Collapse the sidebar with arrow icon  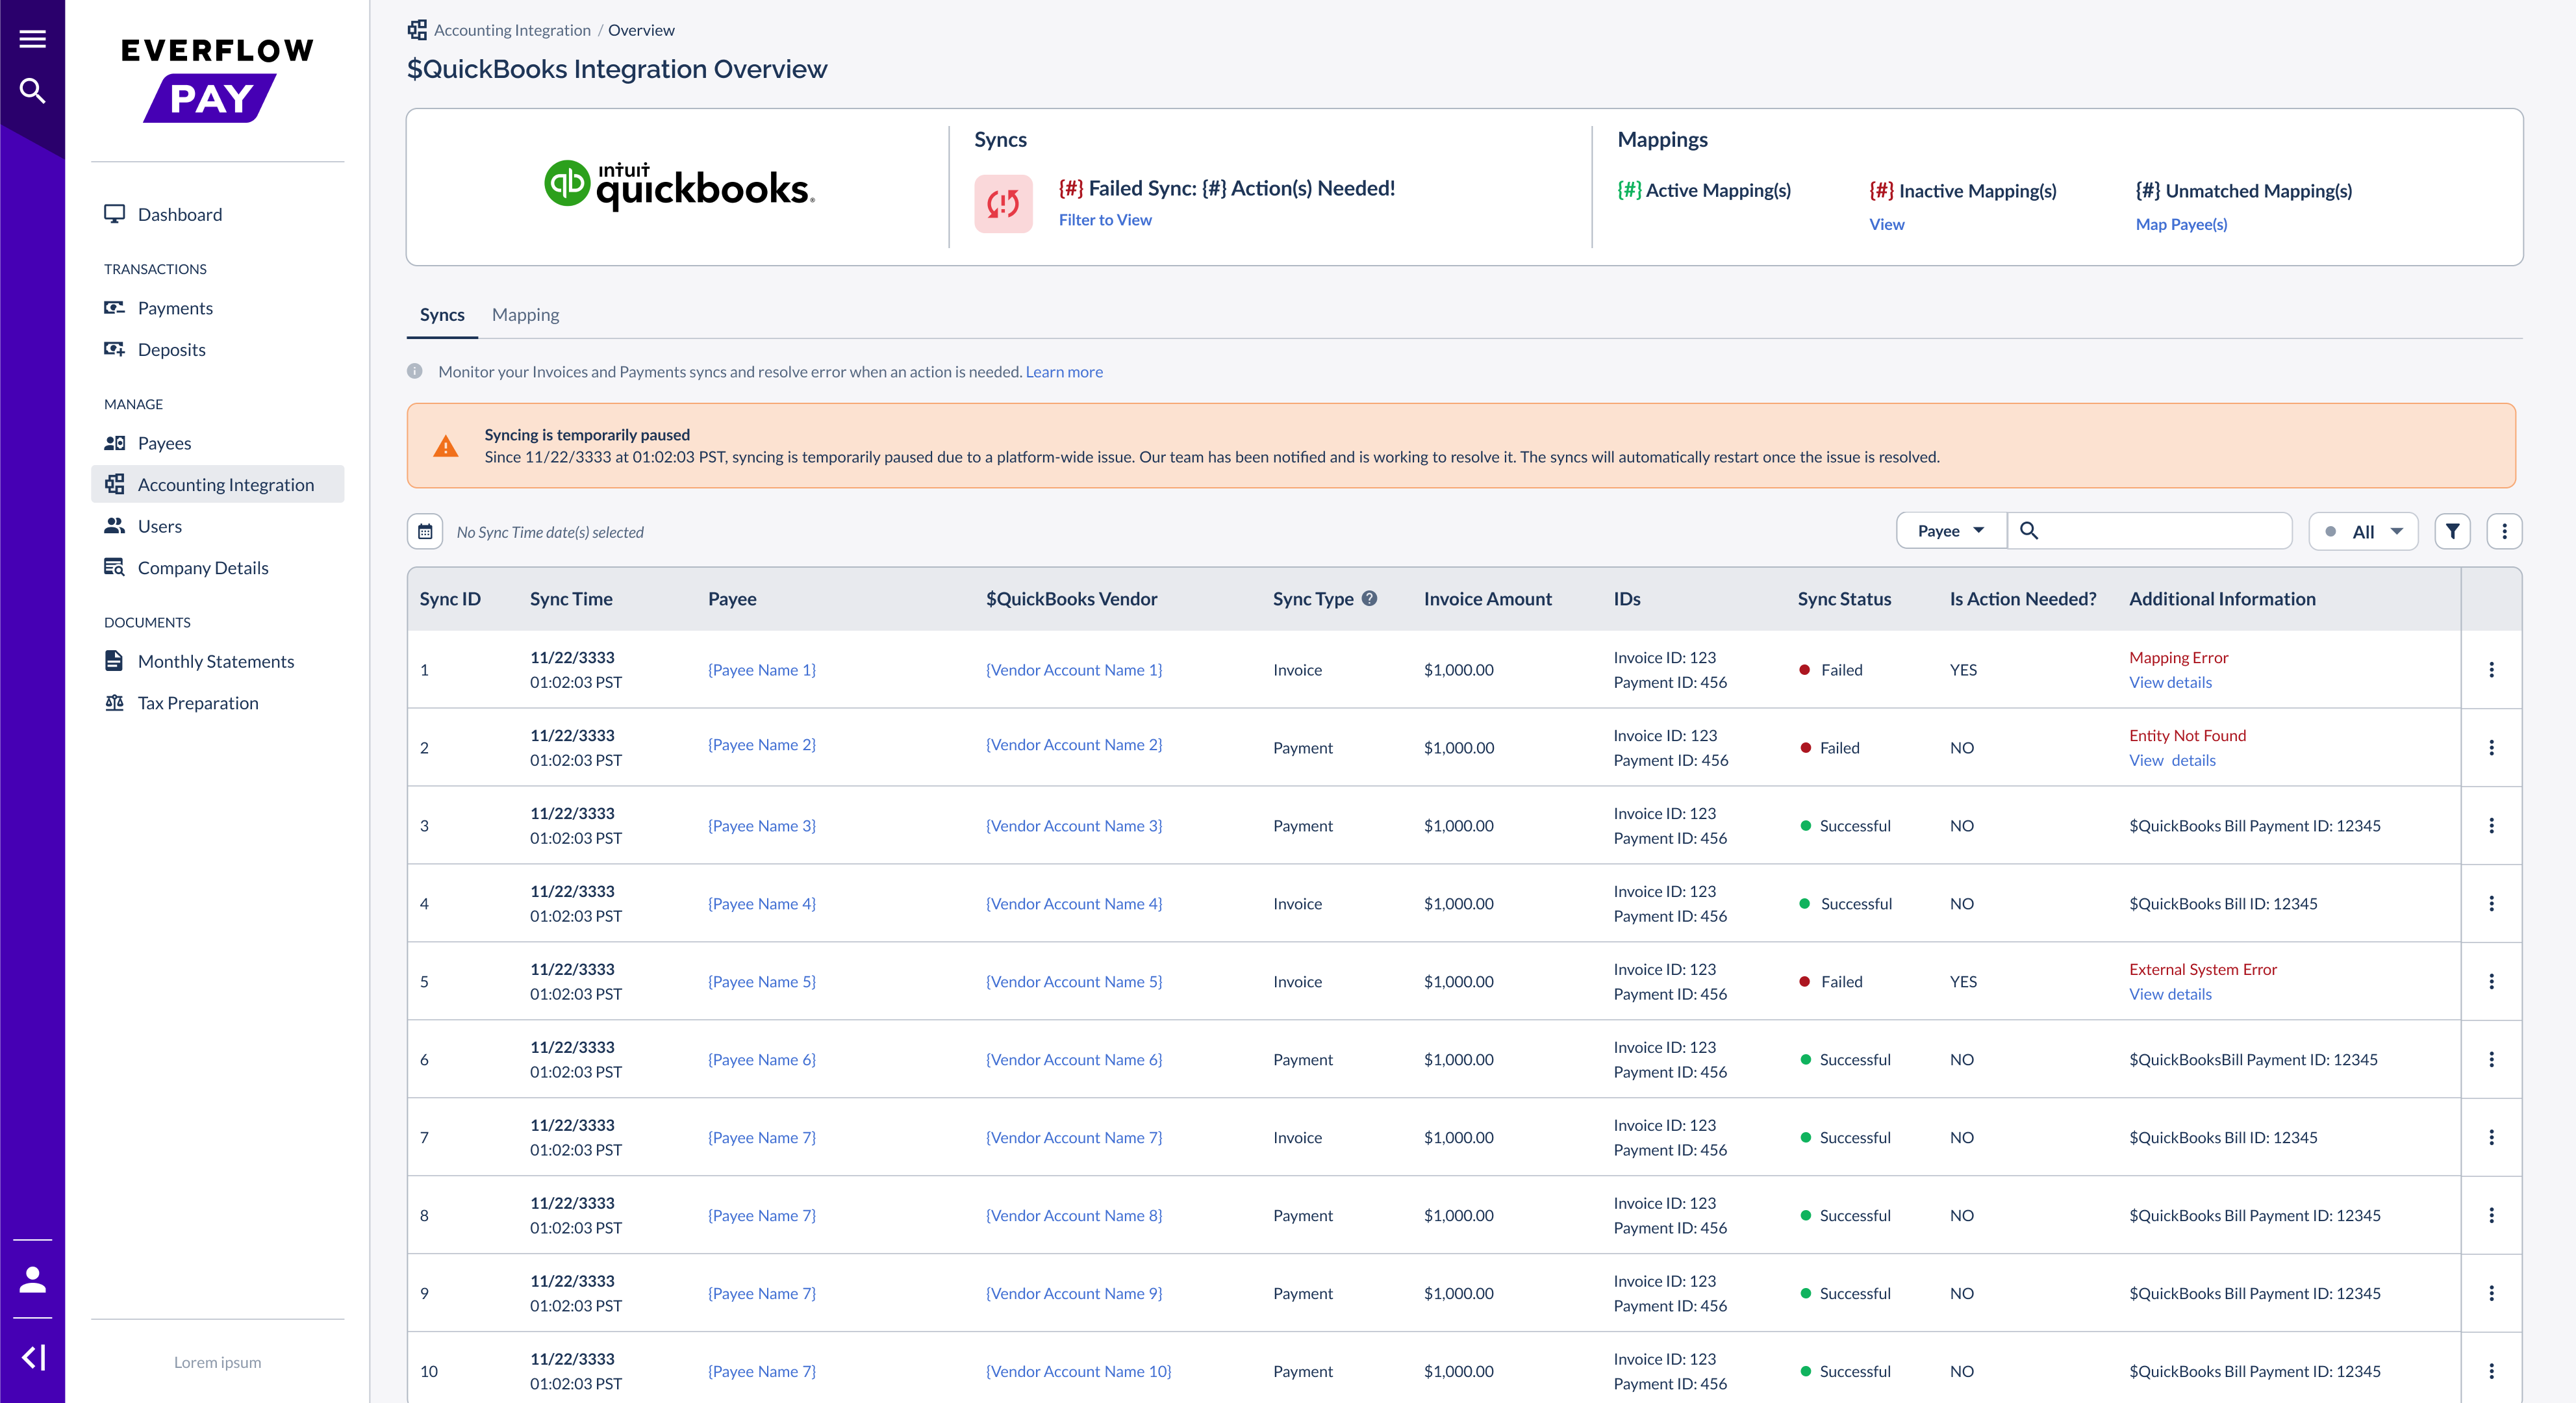pos(32,1357)
